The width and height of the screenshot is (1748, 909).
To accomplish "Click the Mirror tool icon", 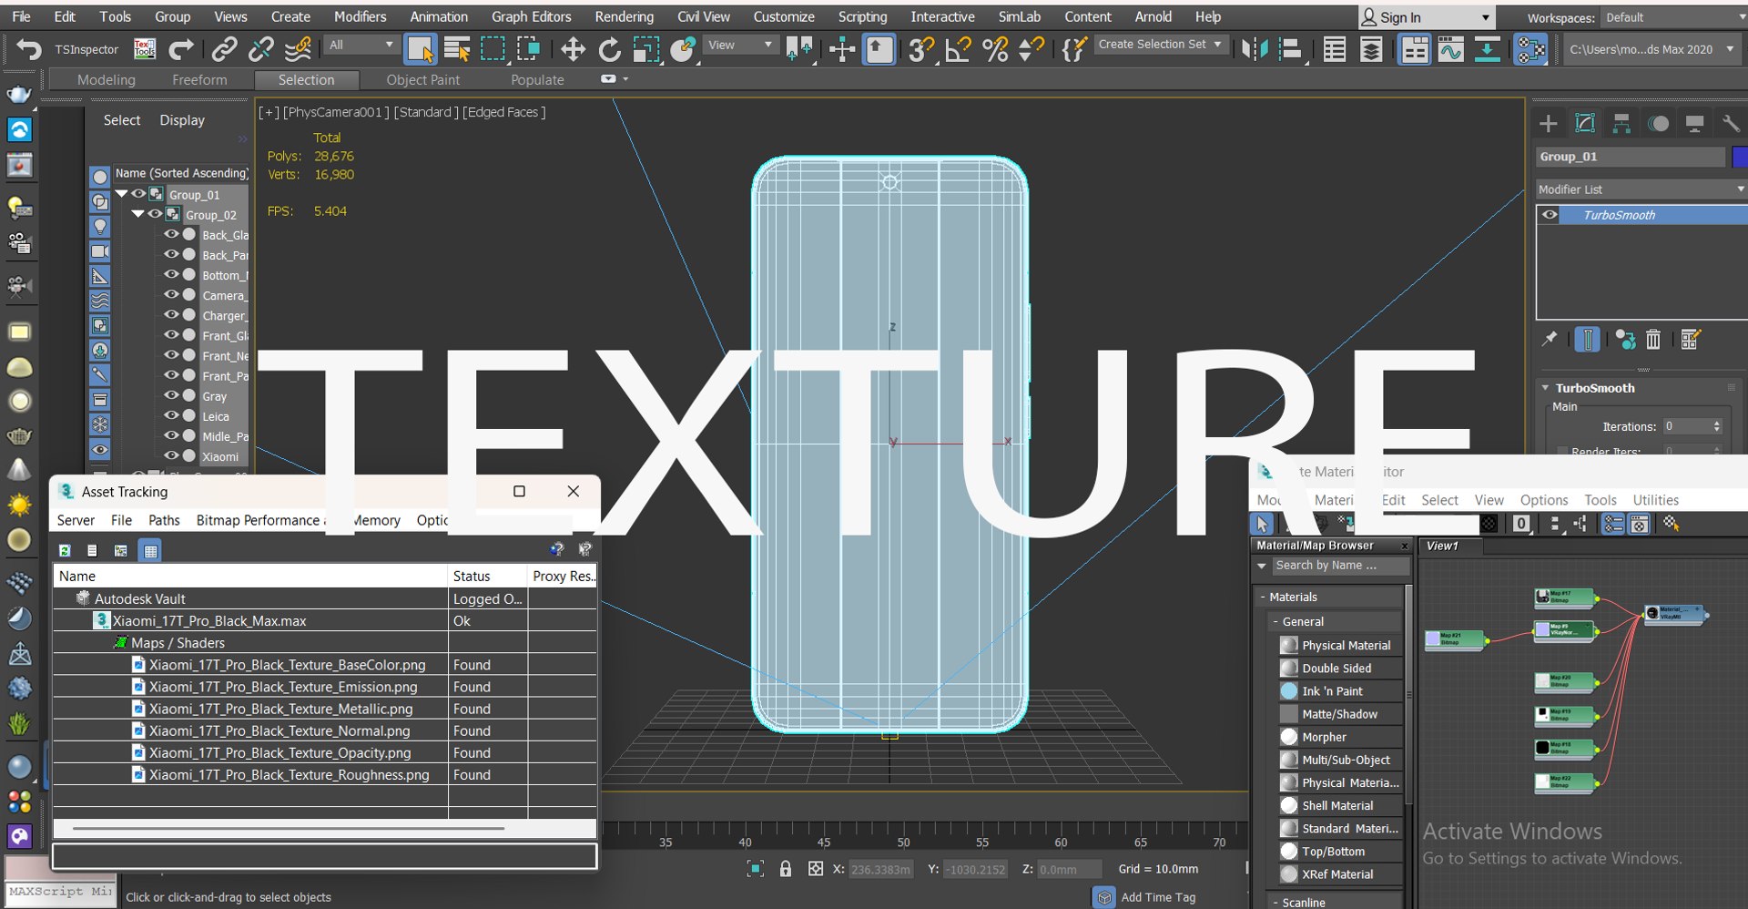I will [x=1255, y=49].
